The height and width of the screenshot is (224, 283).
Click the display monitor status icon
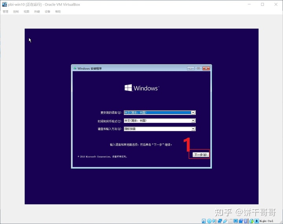236,221
